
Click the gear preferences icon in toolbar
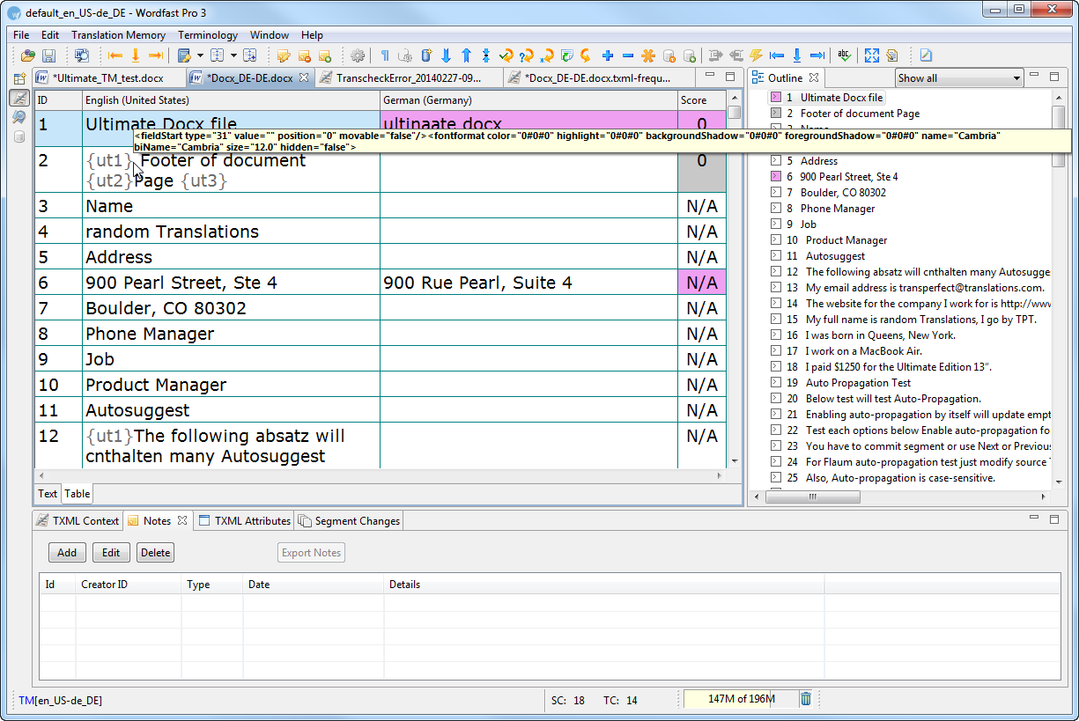(357, 55)
